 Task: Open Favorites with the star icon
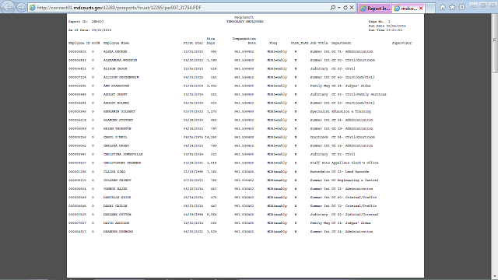(452, 7)
